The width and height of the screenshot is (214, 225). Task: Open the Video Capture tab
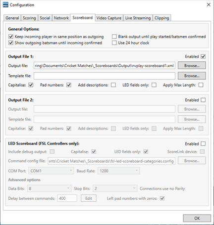(x=109, y=18)
